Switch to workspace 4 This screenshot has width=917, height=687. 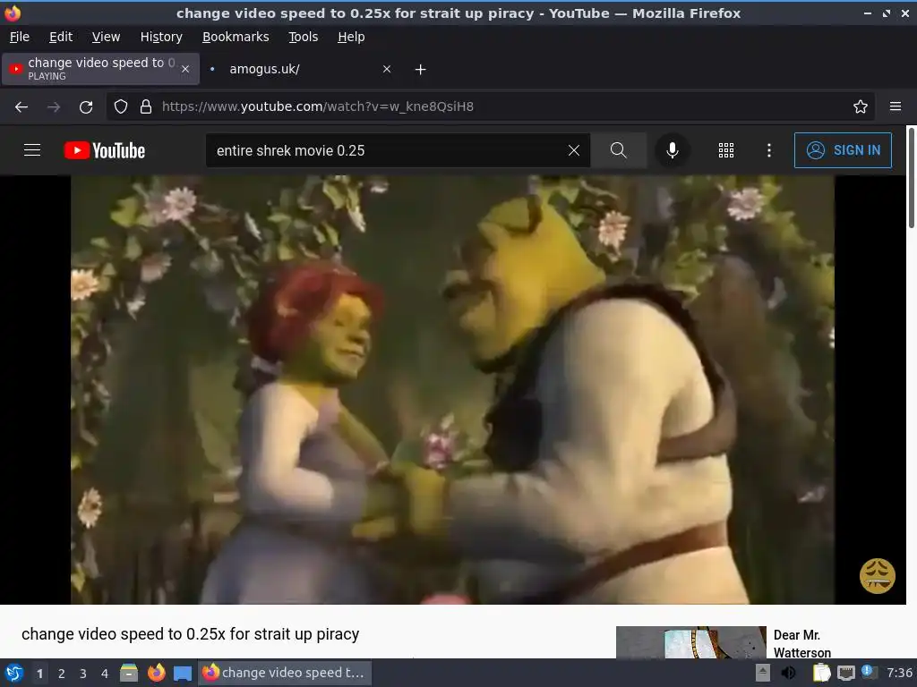pyautogui.click(x=105, y=674)
